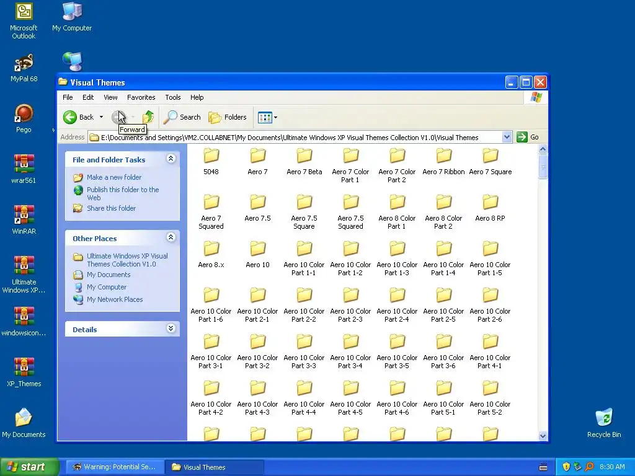635x476 pixels.
Task: Toggle the Folders tree pane
Action: tap(228, 117)
